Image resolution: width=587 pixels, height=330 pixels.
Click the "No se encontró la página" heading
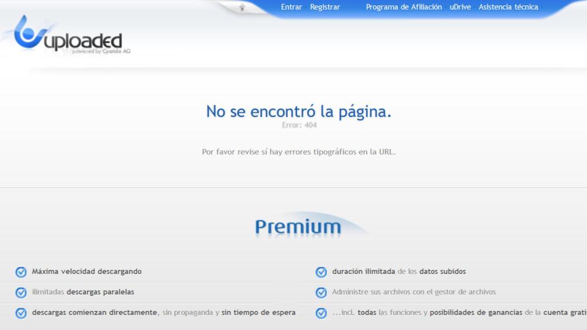300,111
